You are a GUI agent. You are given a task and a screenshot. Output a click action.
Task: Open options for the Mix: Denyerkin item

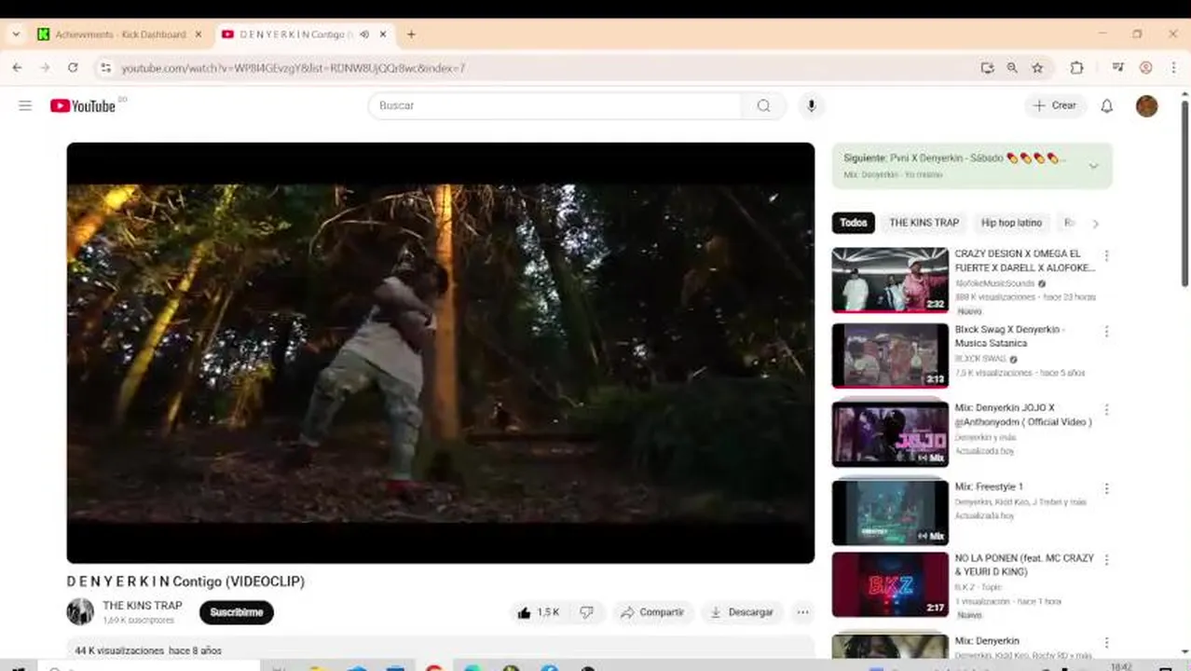pos(1107,643)
